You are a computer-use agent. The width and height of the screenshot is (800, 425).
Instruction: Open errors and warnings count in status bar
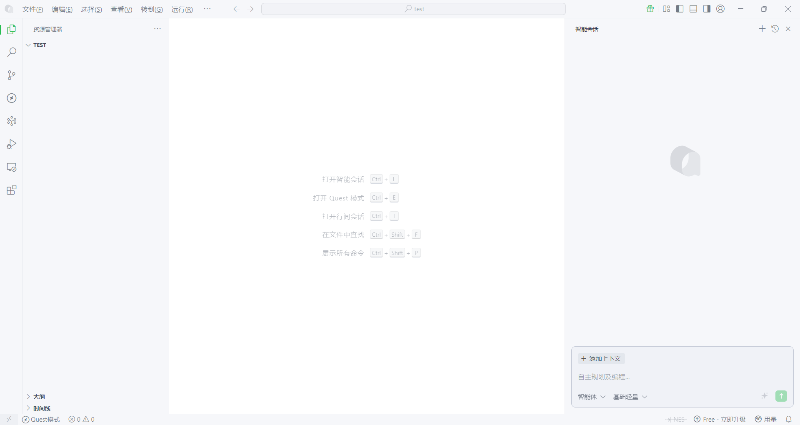coord(82,419)
